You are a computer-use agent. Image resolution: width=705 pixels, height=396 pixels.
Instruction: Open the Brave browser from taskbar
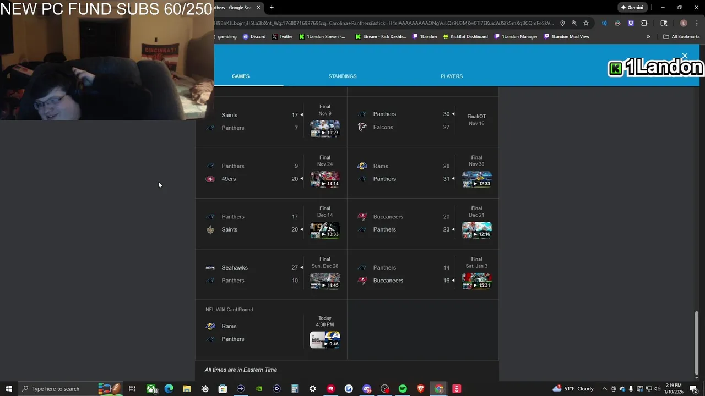[x=421, y=389]
